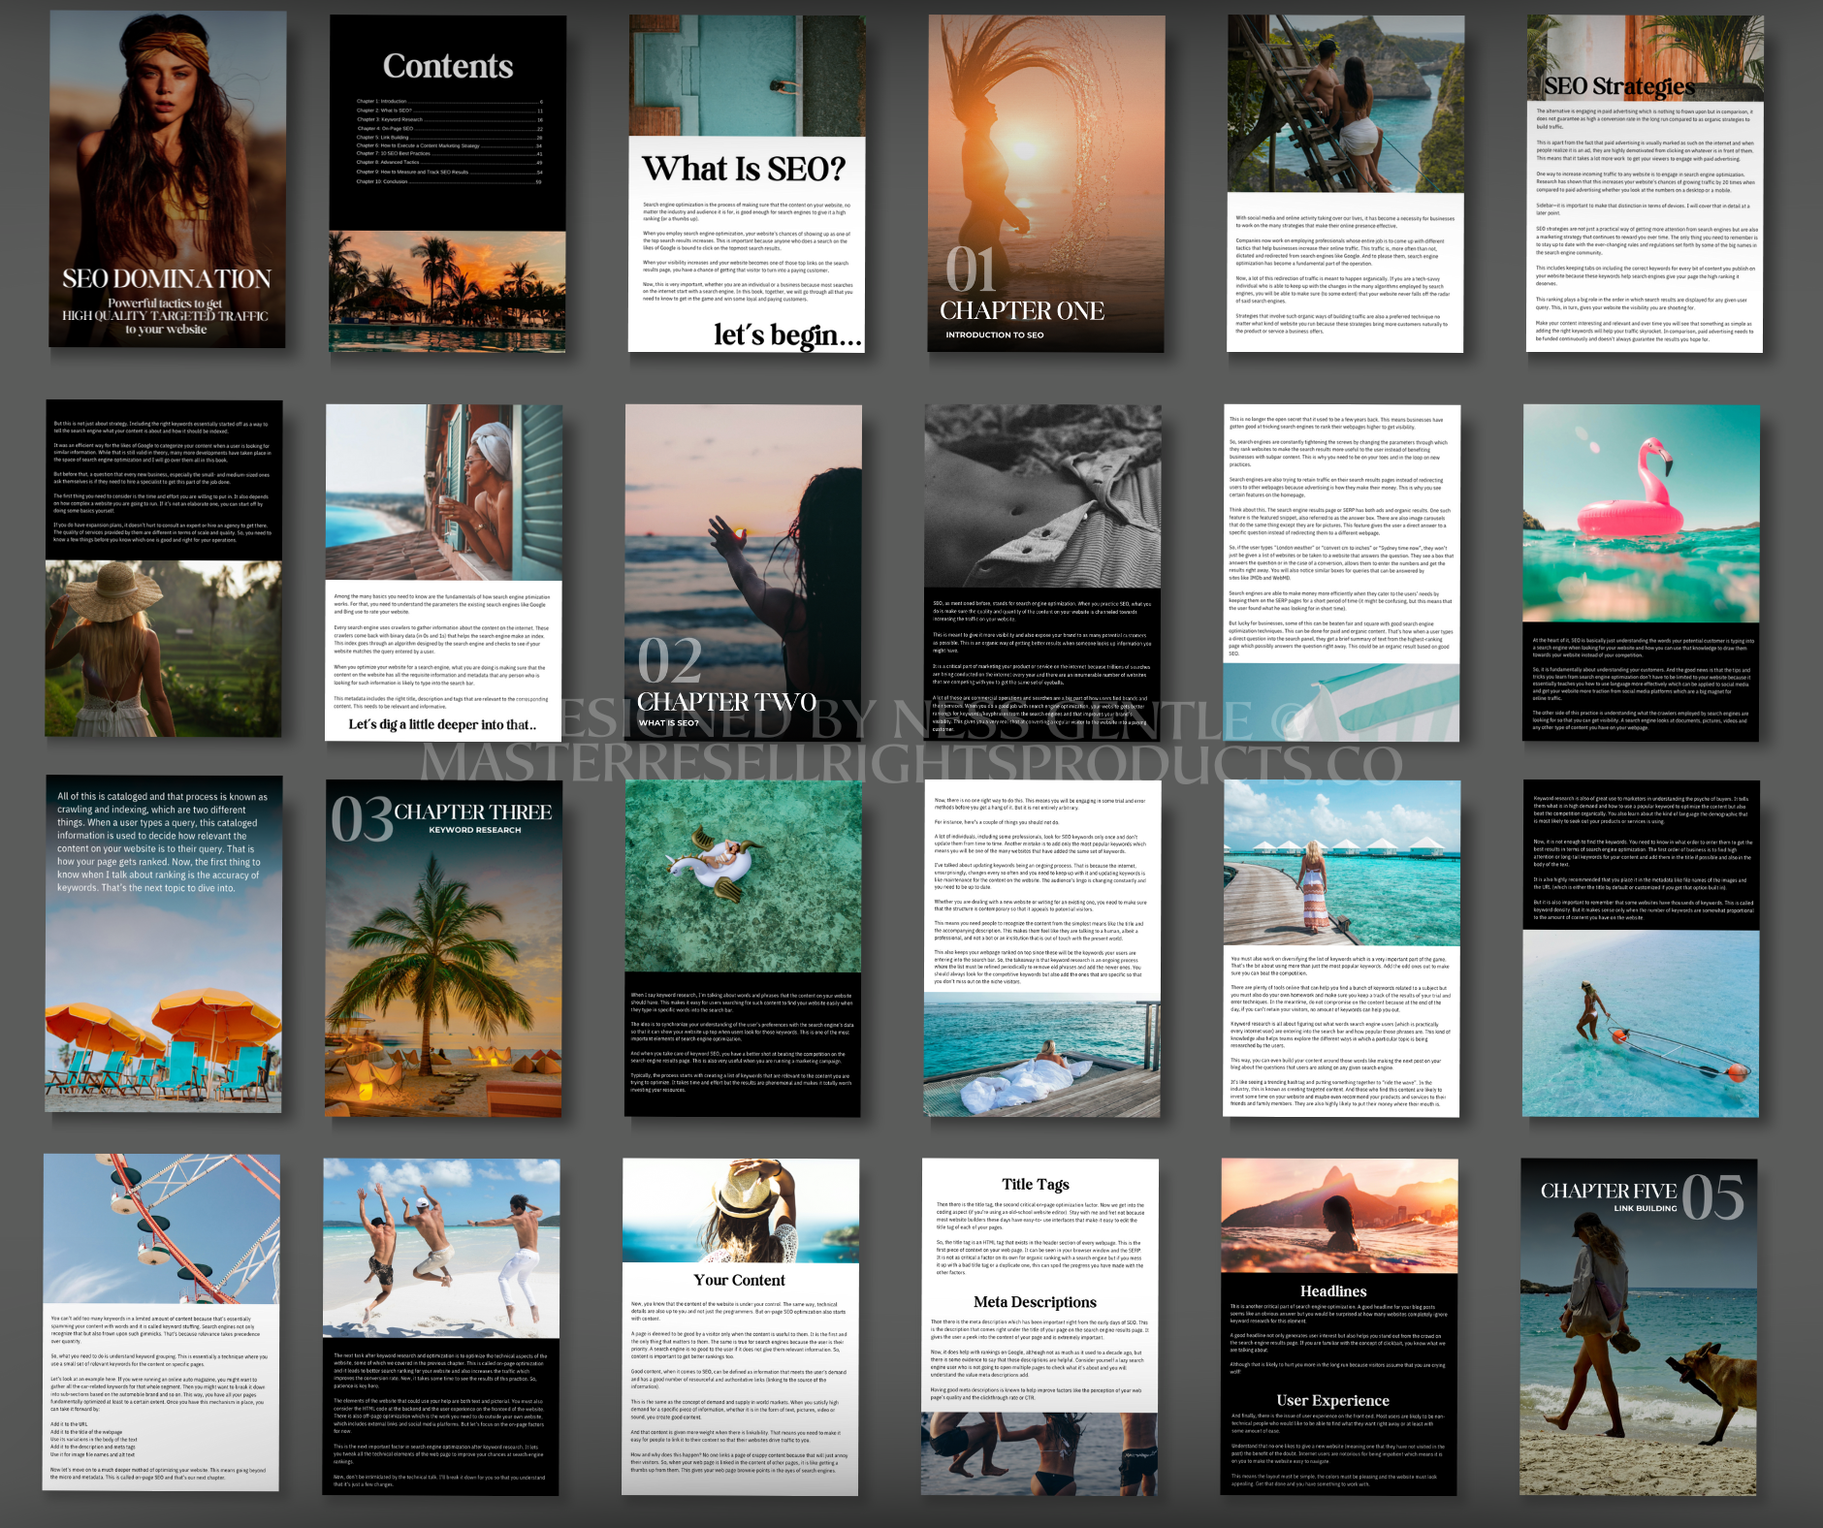Viewport: 1823px width, 1528px height.
Task: Select the SEO Strategies page
Action: pyautogui.click(x=1644, y=183)
